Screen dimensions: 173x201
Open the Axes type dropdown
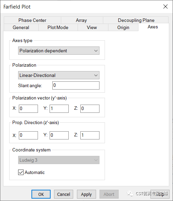pos(59,51)
